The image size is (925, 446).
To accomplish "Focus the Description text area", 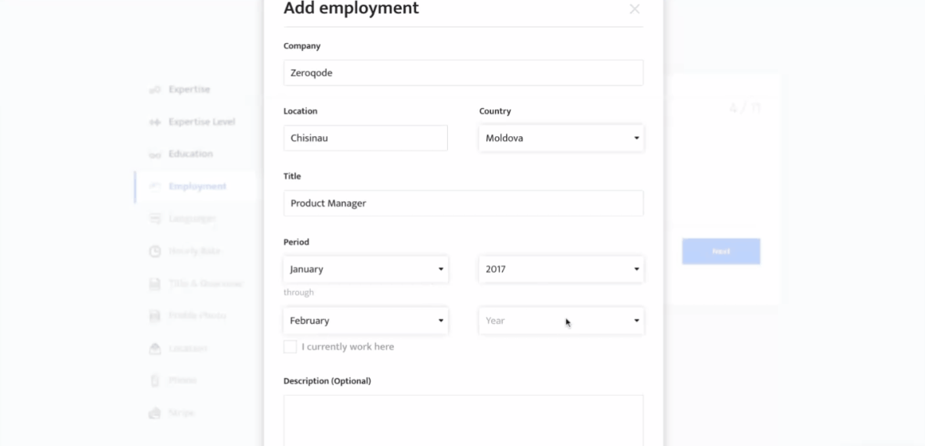I will click(463, 420).
